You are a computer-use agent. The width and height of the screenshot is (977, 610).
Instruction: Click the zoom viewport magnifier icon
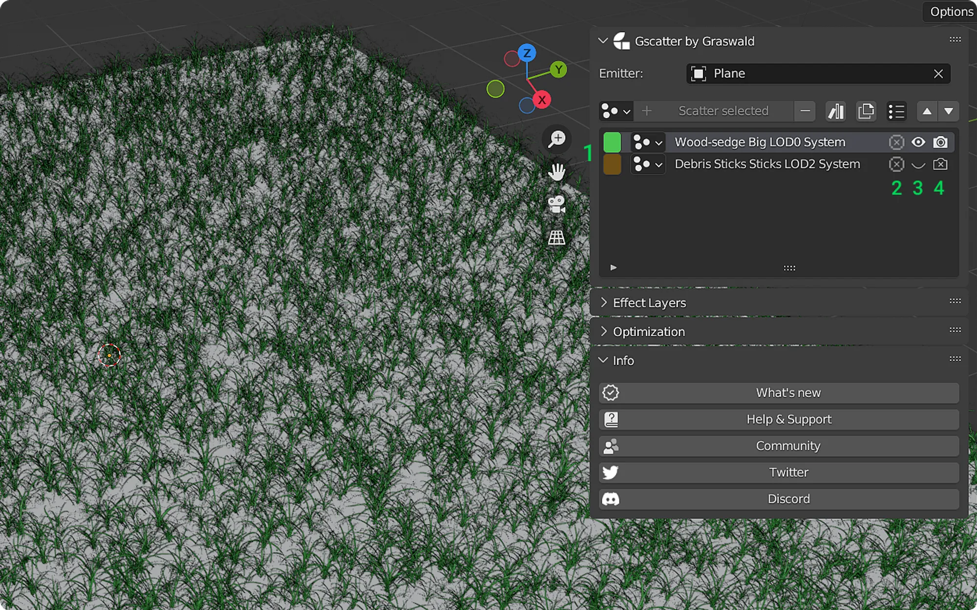[556, 139]
